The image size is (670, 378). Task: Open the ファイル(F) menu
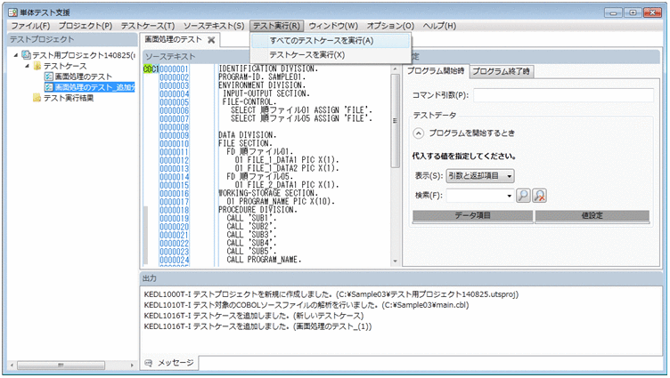pos(30,26)
